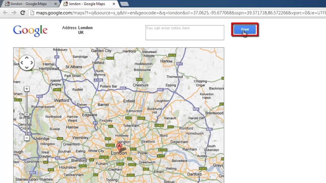Click the notes text box
This screenshot has width=326, height=183.
185,33
